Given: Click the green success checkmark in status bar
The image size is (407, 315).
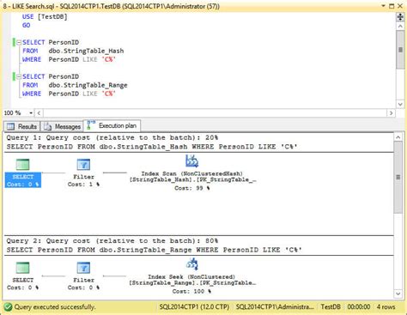Looking at the screenshot, I should (x=8, y=307).
